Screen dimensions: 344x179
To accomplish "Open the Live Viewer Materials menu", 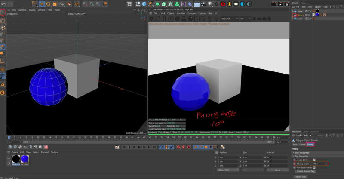I will pos(181,13).
